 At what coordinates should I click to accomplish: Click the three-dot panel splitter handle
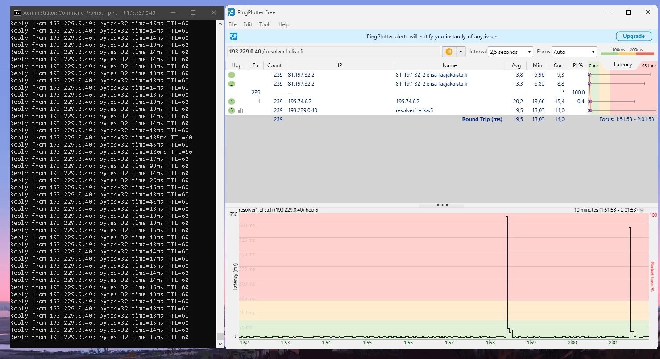pos(442,205)
